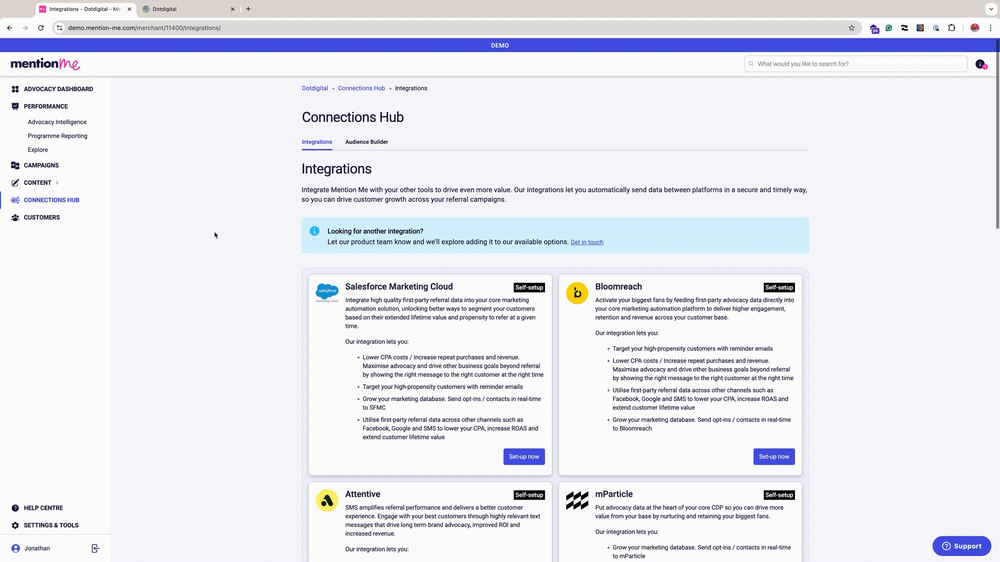Click Set-up now for Salesforce Marketing Cloud

point(524,457)
